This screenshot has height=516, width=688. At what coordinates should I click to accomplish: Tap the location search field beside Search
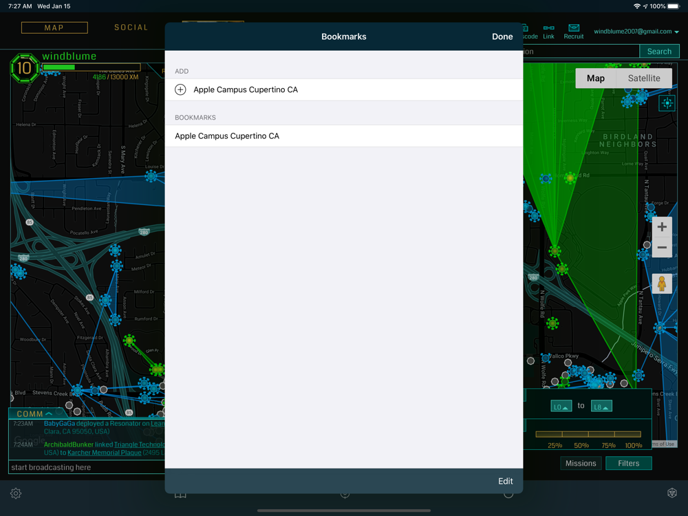point(581,52)
